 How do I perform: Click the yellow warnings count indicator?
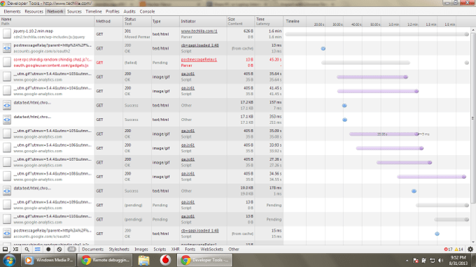click(458, 249)
